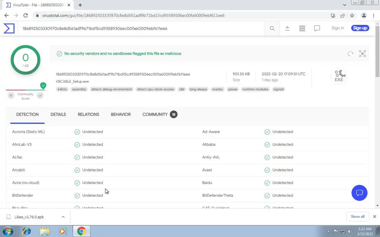Click the peexe tag
This screenshot has width=380, height=237.
click(233, 89)
